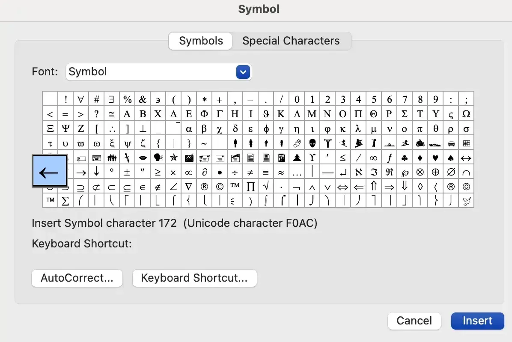
Task: Select the Symbols tab
Action: [x=201, y=41]
